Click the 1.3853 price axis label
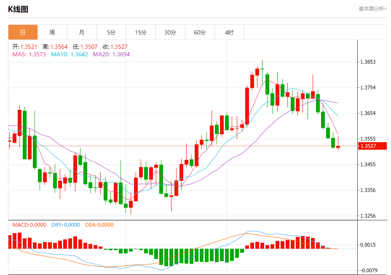This screenshot has width=391, height=275. 368,62
